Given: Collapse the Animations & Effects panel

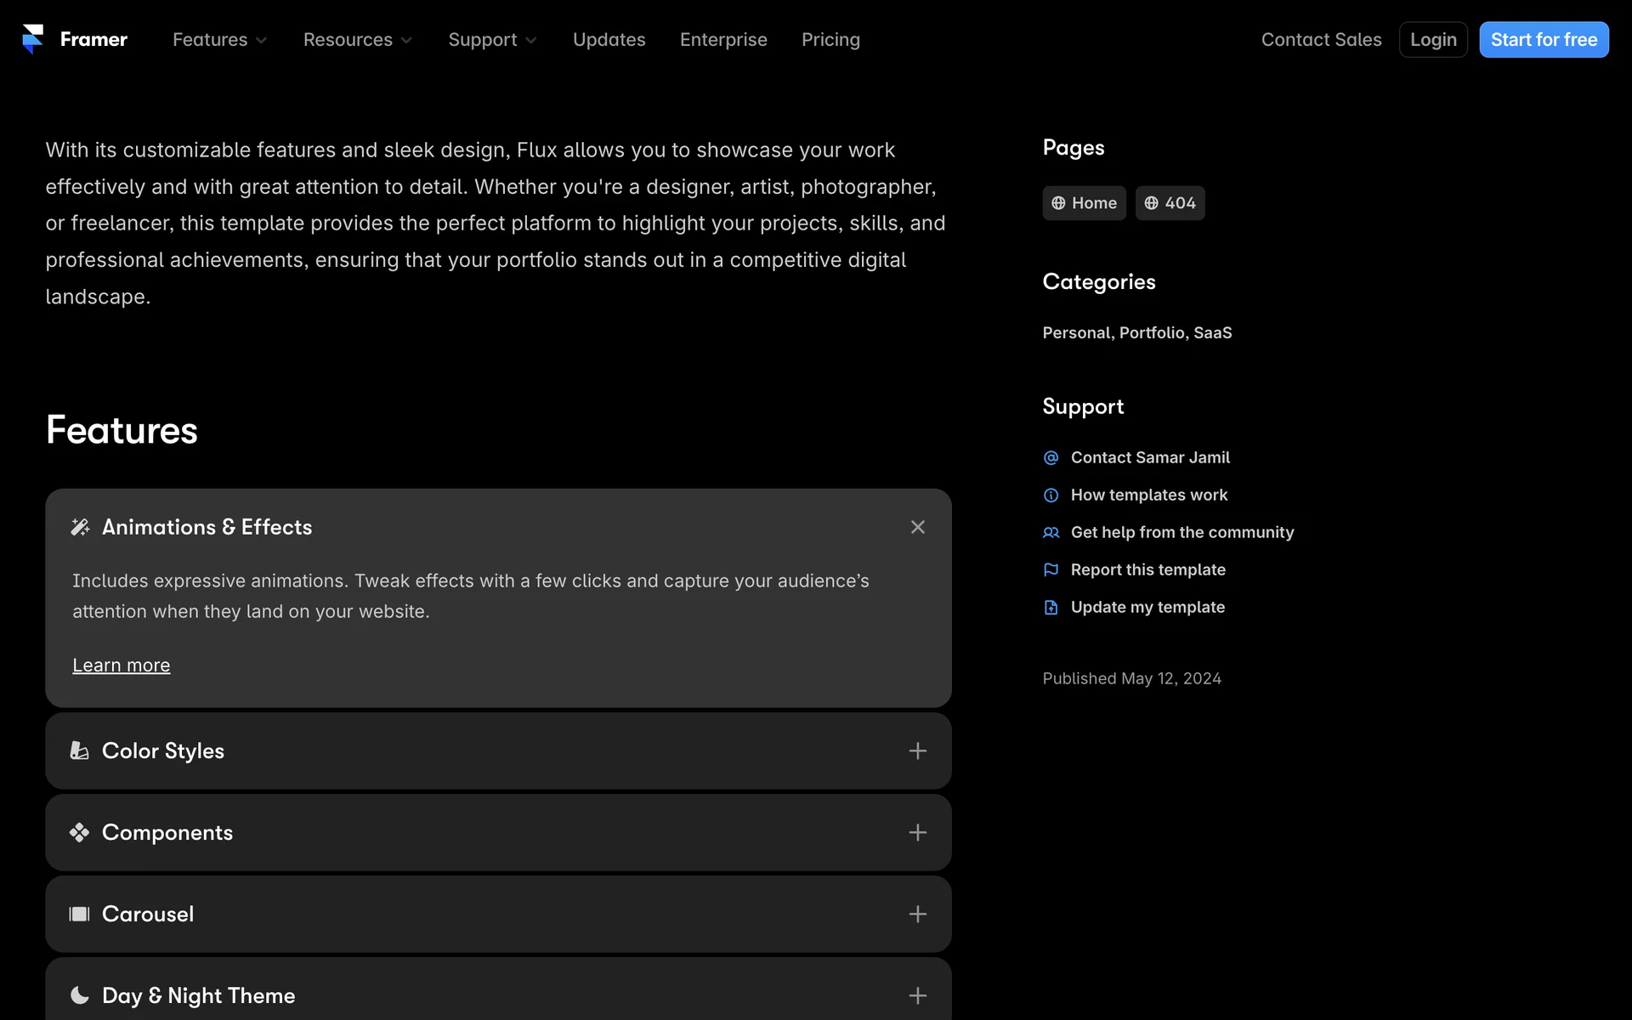Looking at the screenshot, I should (x=917, y=528).
